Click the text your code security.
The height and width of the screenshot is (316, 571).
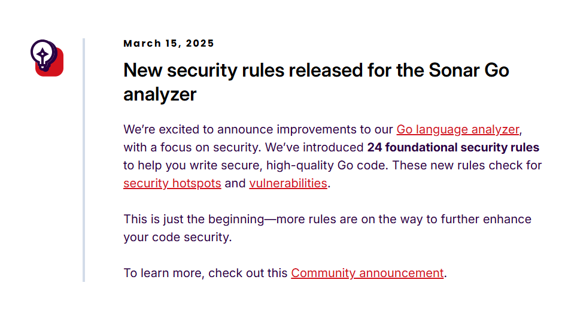coord(178,238)
